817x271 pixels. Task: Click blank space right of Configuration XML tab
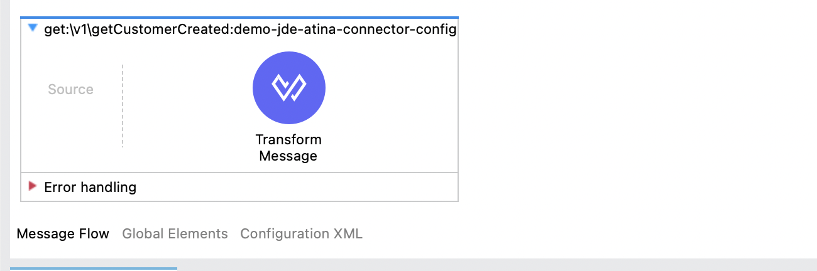pyautogui.click(x=566, y=234)
